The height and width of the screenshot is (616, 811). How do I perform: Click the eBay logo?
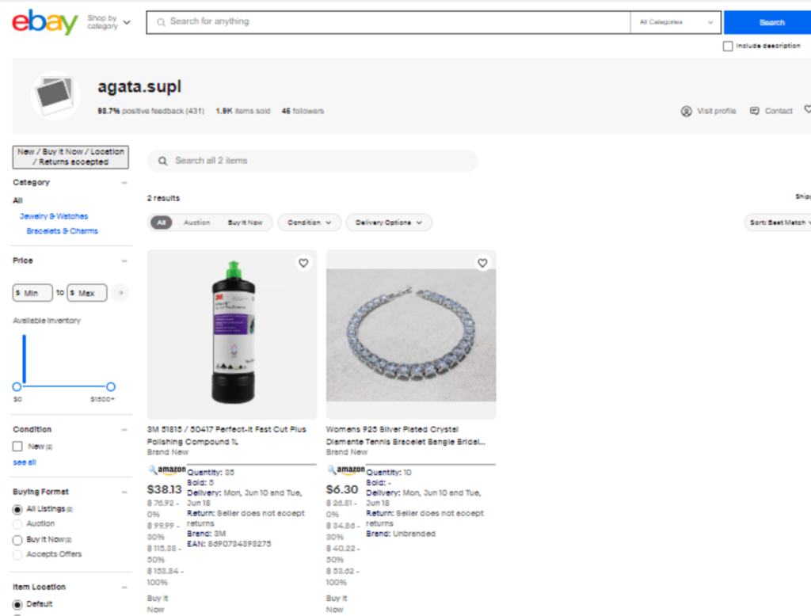[x=44, y=22]
